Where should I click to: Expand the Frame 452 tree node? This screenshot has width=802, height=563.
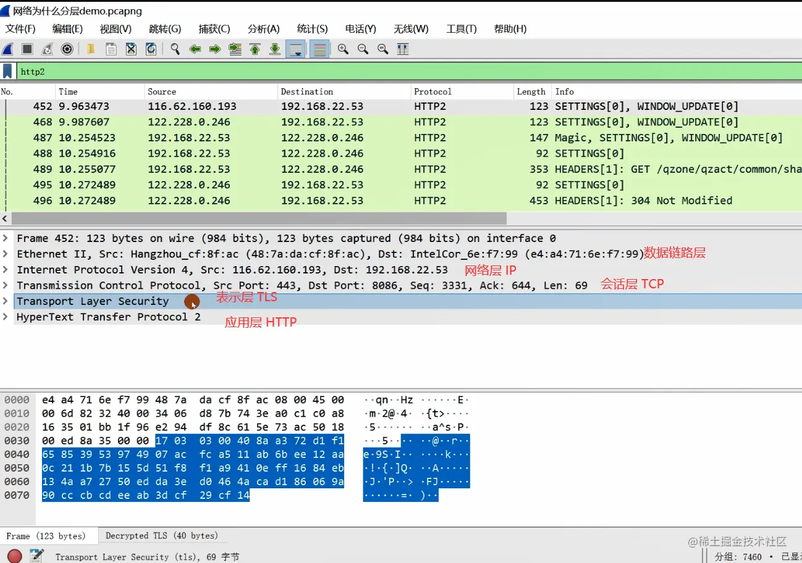5,238
